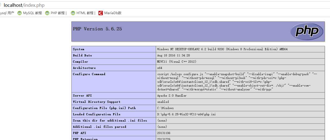This screenshot has width=330, height=140.
Task: Click the MySQL 教程 bookmark favicon
Action: tap(20, 13)
